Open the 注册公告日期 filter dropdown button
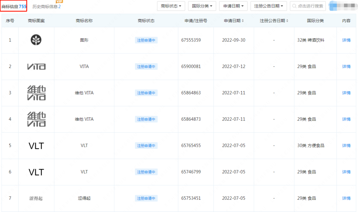 (268, 6)
